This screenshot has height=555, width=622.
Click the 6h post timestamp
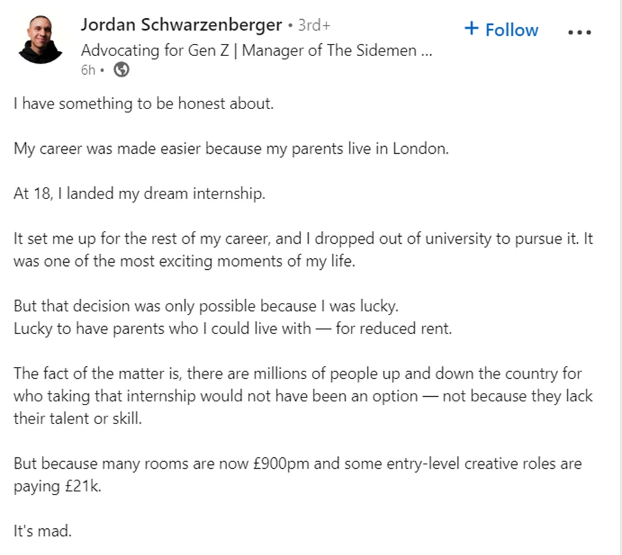coord(88,70)
